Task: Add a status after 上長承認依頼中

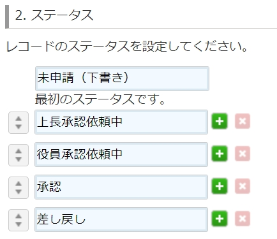Action: [220, 121]
